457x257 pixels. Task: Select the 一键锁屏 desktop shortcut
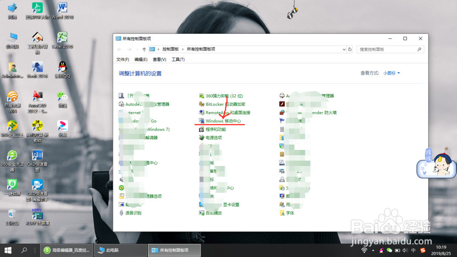tap(12, 187)
